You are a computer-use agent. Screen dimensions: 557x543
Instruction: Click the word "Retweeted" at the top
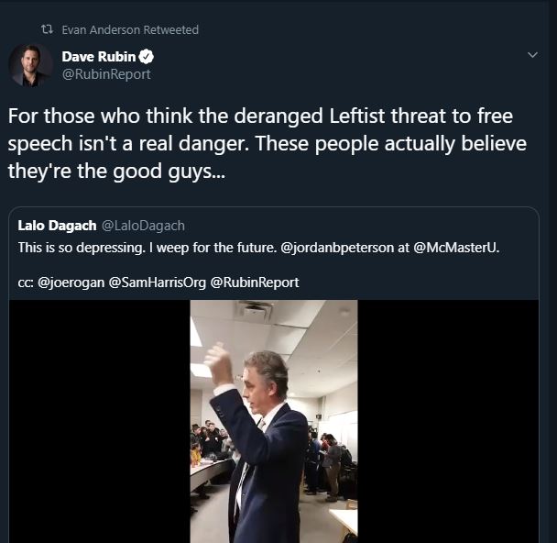click(x=171, y=30)
